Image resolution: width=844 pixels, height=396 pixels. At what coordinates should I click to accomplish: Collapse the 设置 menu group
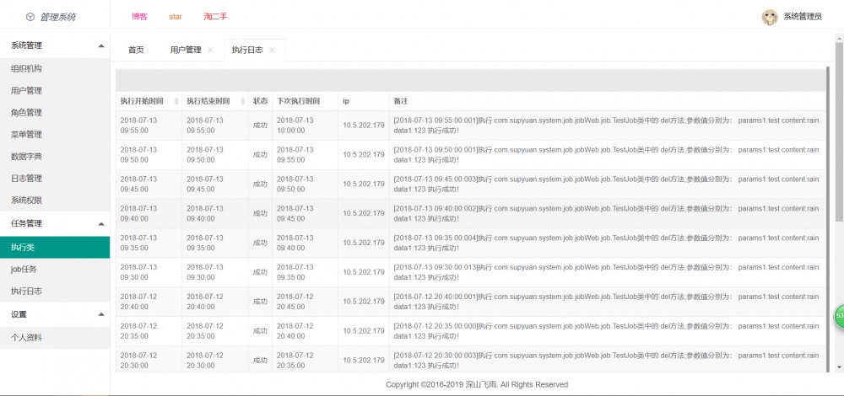pos(101,315)
